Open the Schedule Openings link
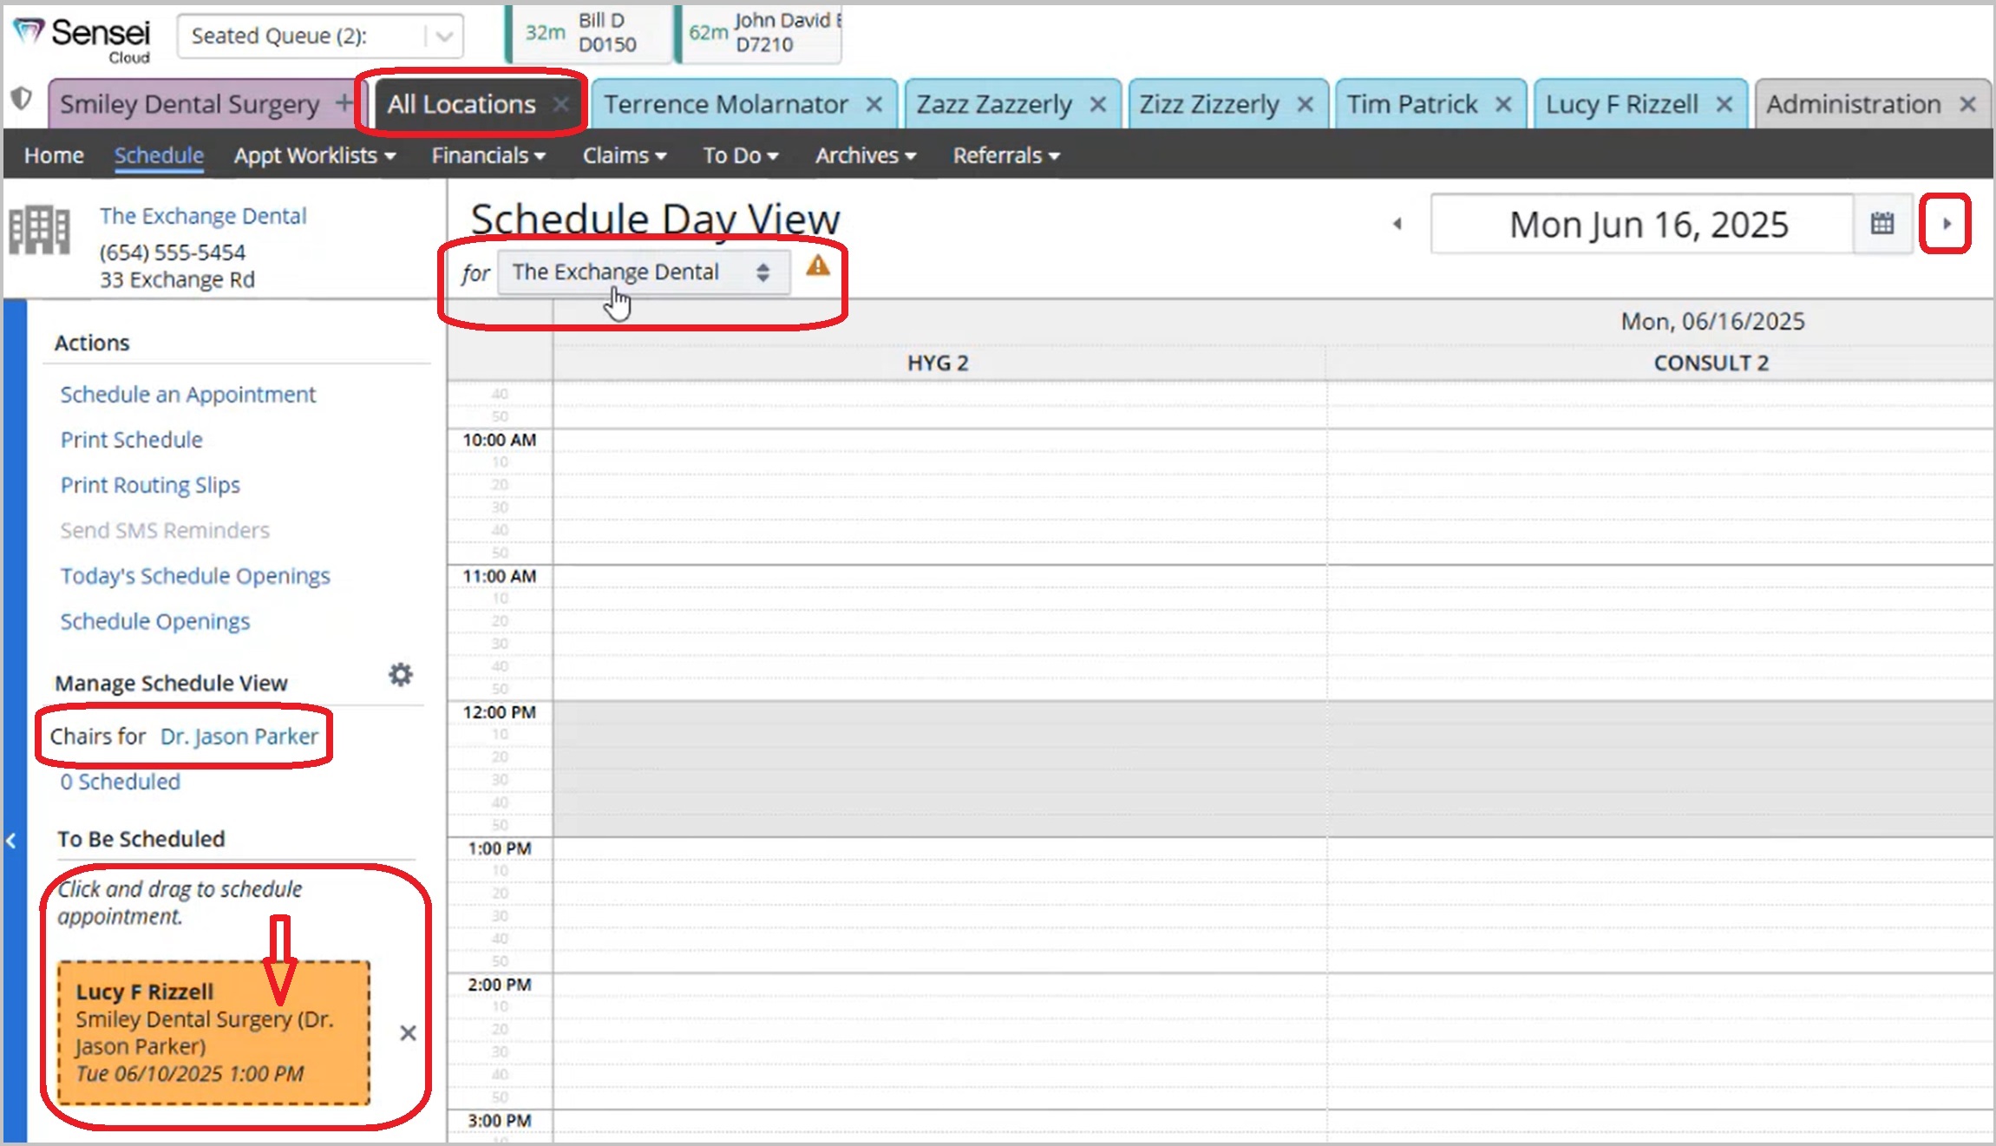 point(155,621)
